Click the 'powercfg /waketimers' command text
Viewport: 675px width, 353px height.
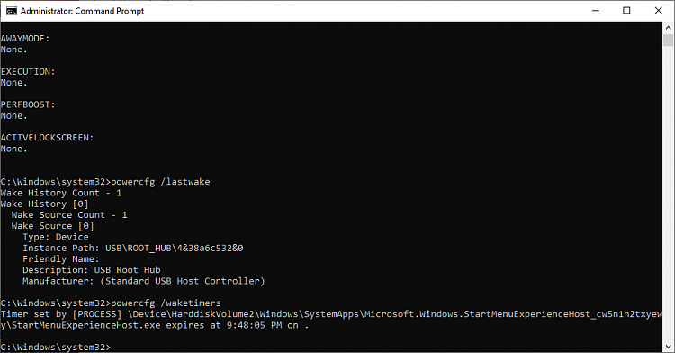point(166,303)
